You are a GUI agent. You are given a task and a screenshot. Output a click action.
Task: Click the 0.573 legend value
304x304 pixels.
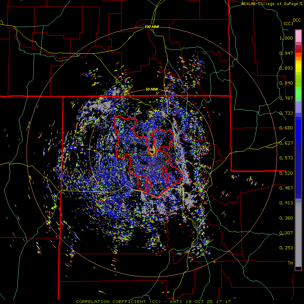[286, 158]
